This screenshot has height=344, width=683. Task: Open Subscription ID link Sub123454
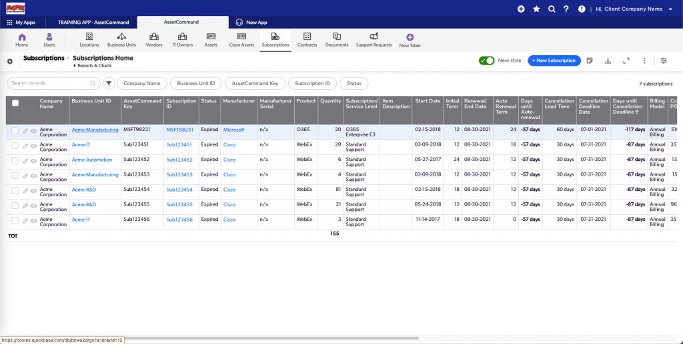tap(179, 190)
